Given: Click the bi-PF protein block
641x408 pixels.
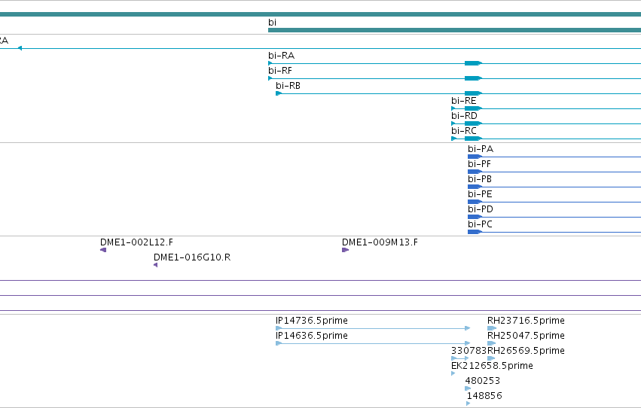Looking at the screenshot, I should pos(475,172).
